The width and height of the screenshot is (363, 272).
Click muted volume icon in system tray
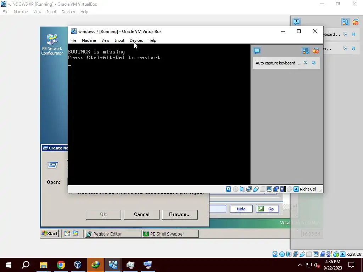pyautogui.click(x=317, y=265)
